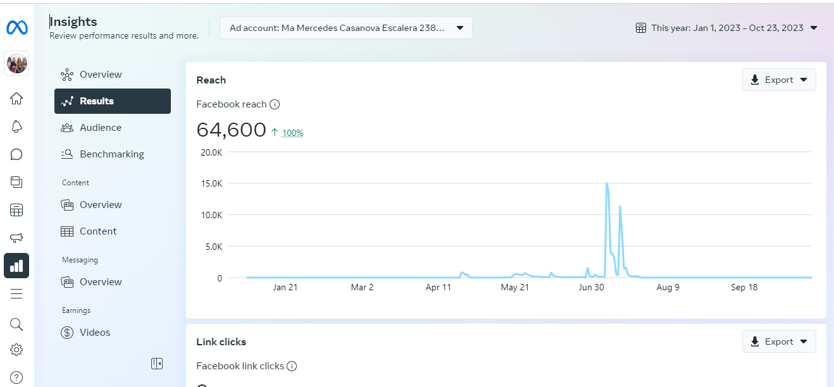Click the page profile picture thumbnail
834x387 pixels.
coord(16,63)
